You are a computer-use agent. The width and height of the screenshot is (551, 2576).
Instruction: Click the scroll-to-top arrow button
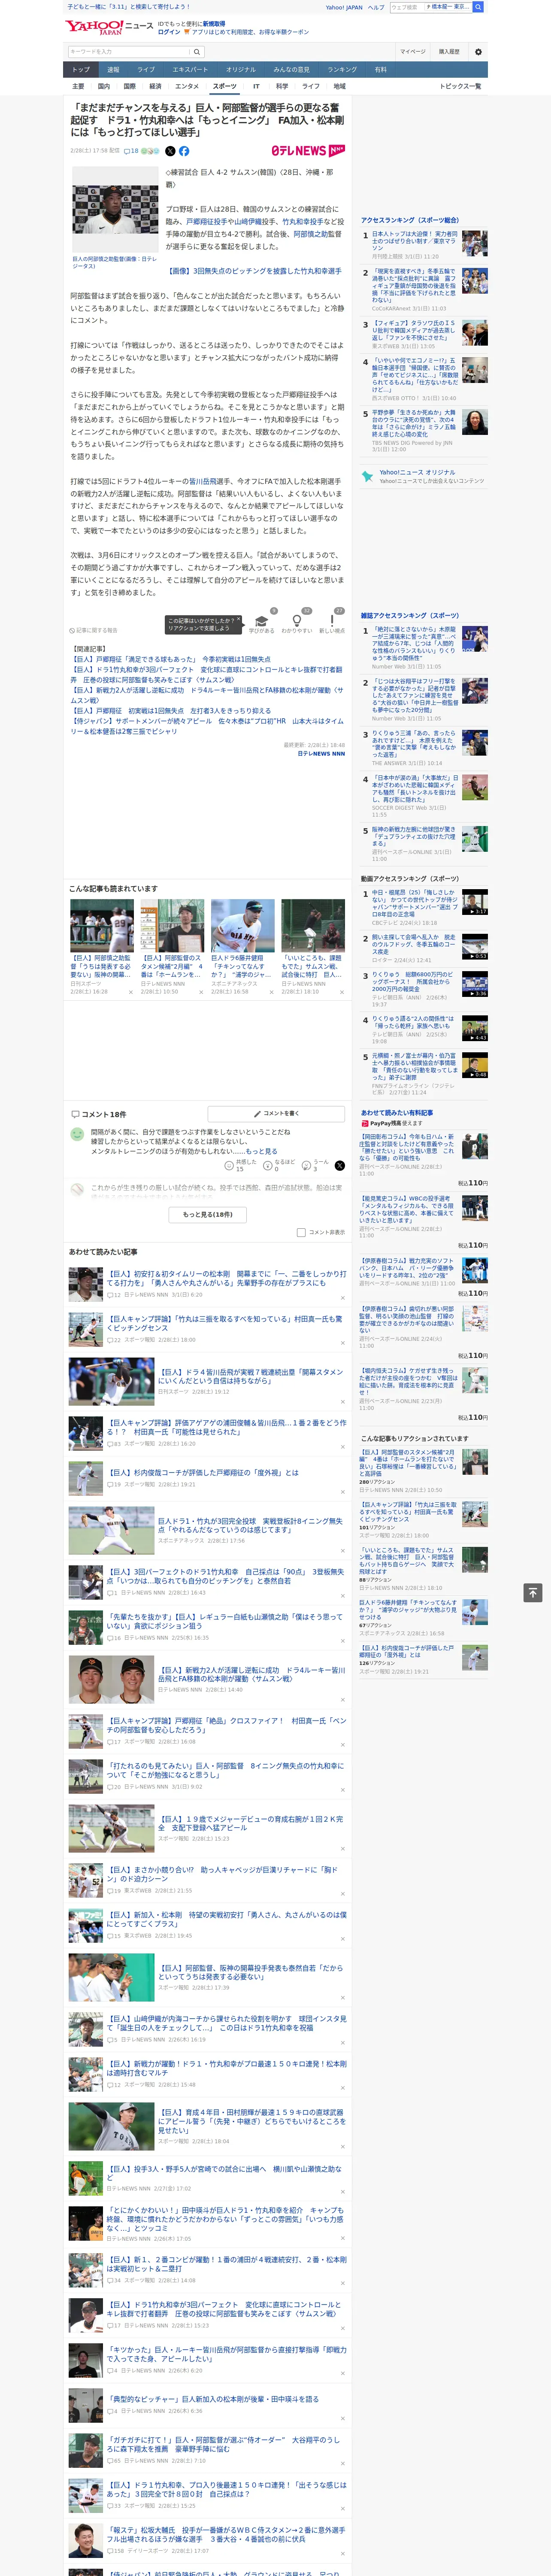click(533, 1592)
